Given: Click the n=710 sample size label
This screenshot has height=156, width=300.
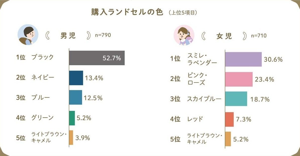Looking at the screenshot, I should [x=259, y=36].
